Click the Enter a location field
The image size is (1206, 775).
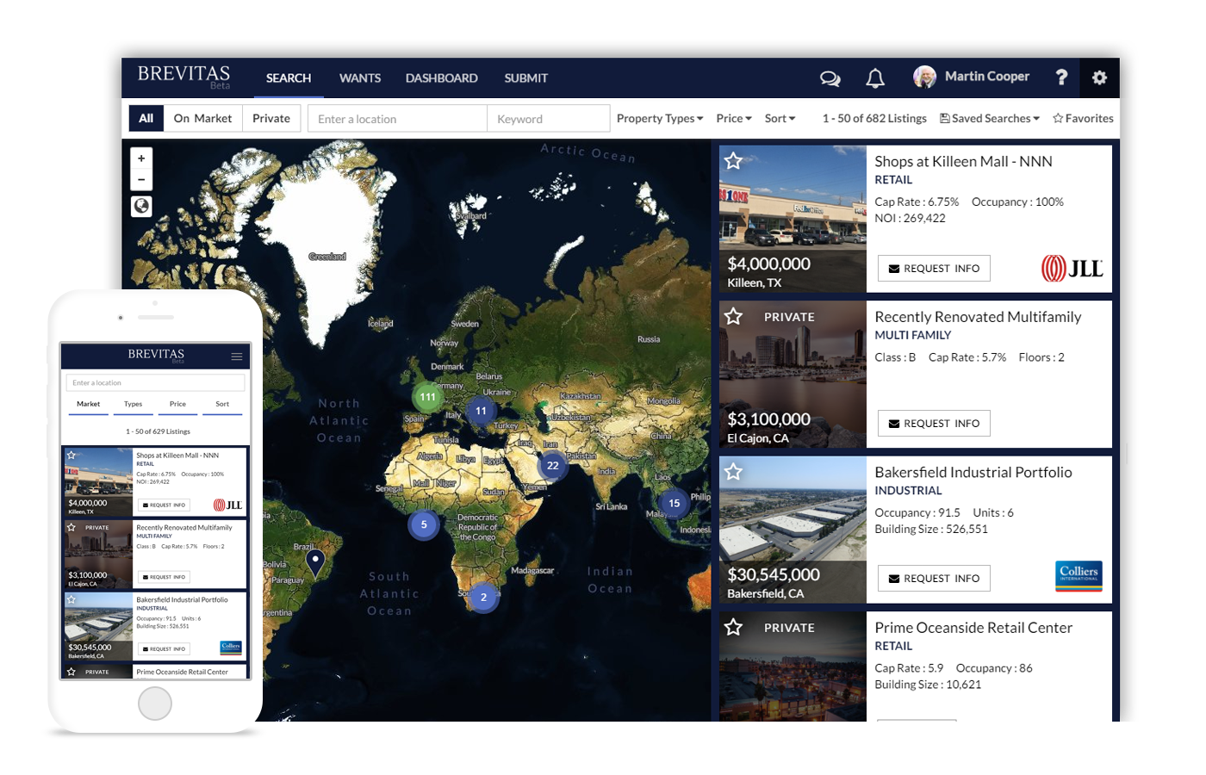pos(397,119)
